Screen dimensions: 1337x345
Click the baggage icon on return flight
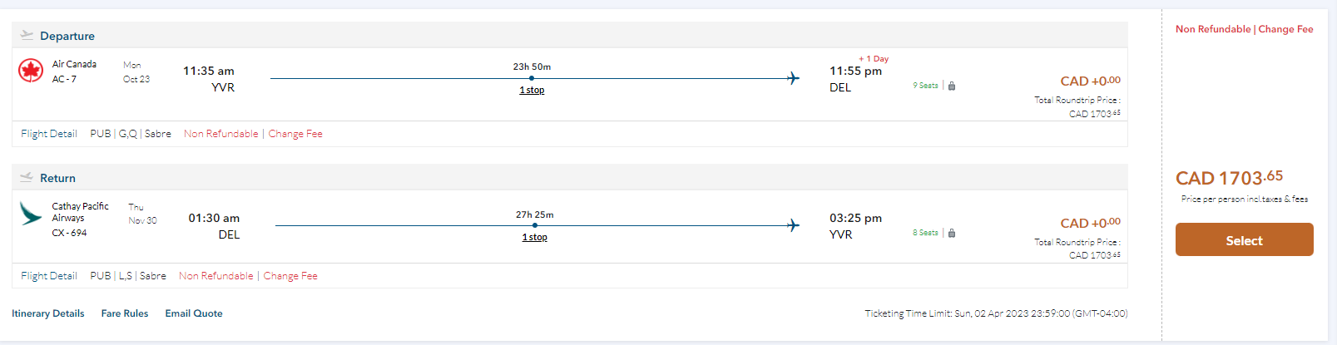click(x=952, y=233)
